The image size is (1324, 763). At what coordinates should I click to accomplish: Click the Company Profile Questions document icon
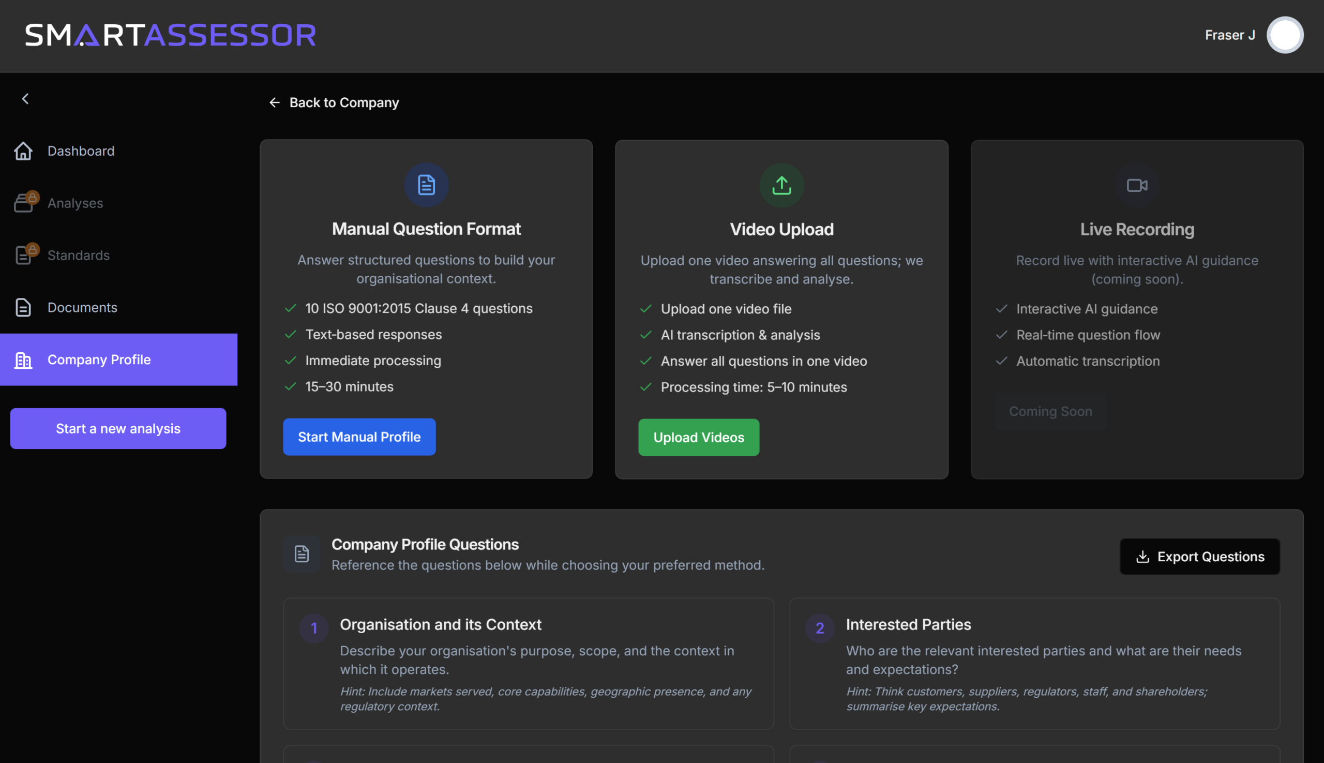pyautogui.click(x=302, y=554)
